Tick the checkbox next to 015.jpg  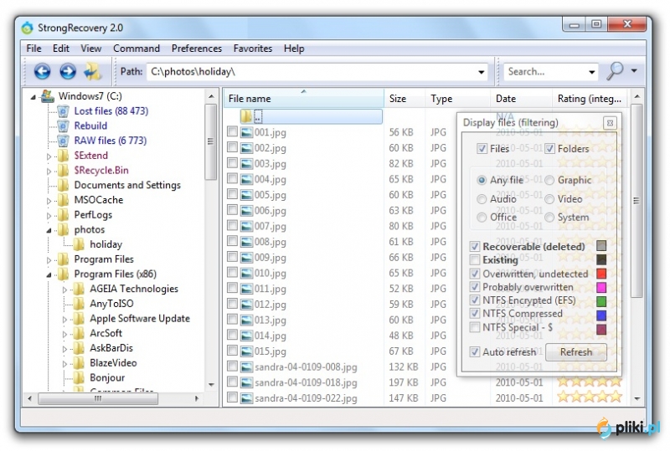[x=232, y=351]
